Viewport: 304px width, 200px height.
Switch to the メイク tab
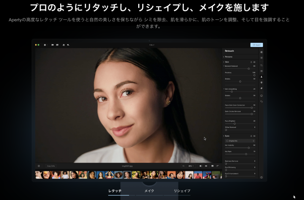pos(149,191)
